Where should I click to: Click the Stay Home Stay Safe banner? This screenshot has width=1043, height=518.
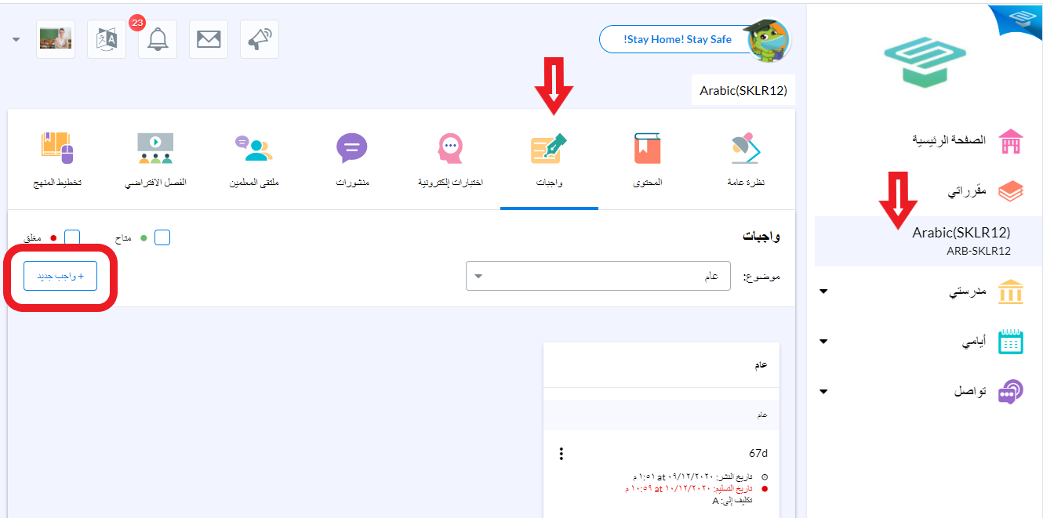(x=678, y=39)
